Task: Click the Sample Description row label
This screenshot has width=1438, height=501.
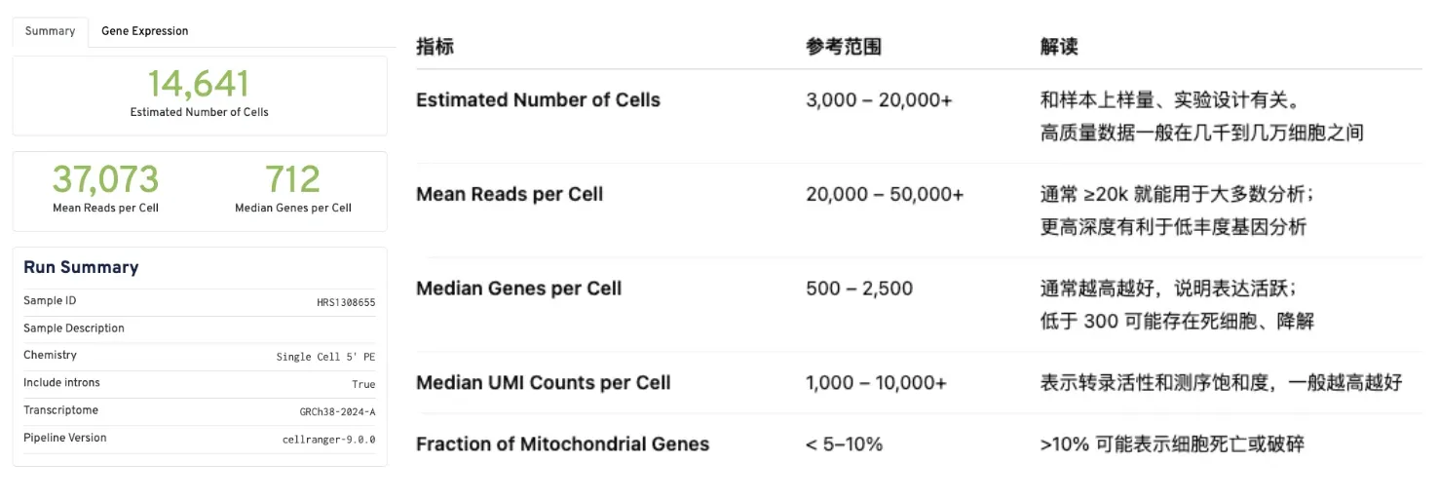Action: 74,328
